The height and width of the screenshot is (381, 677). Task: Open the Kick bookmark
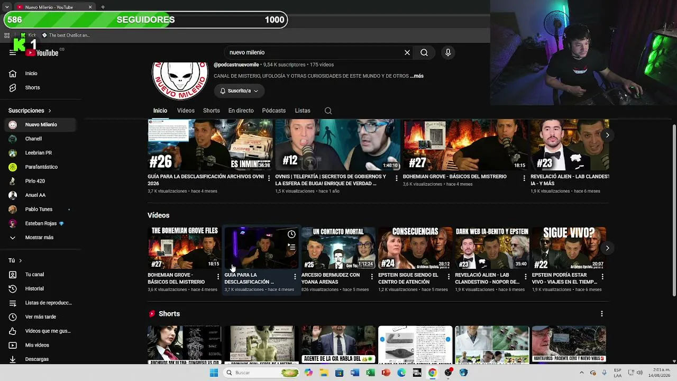click(28, 35)
